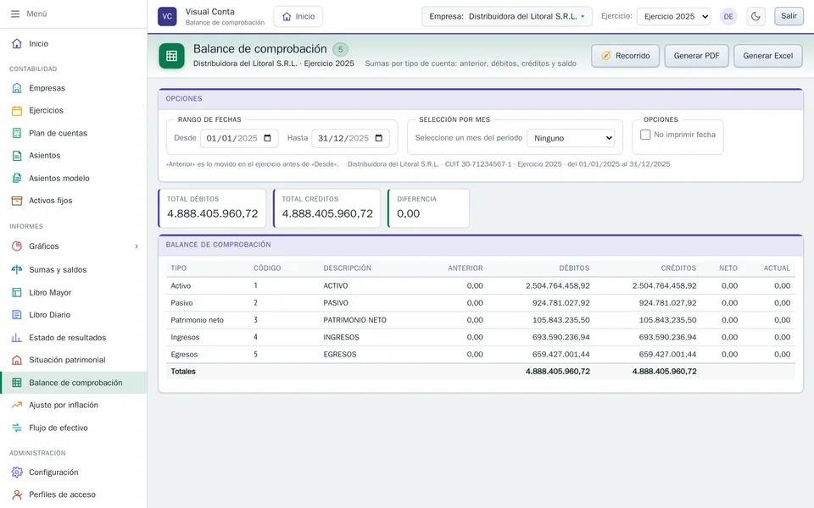Click the Activo débitos value 2.504.764.458,92
This screenshot has height=508, width=814.
pos(558,285)
